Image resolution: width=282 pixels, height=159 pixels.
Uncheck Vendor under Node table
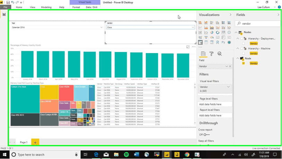243,64
